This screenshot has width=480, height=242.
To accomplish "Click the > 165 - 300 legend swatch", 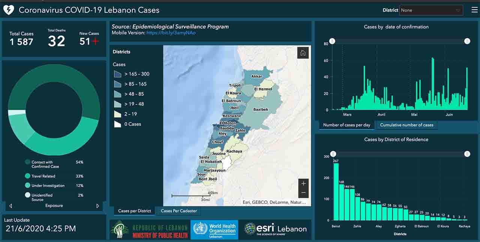I will pos(118,74).
